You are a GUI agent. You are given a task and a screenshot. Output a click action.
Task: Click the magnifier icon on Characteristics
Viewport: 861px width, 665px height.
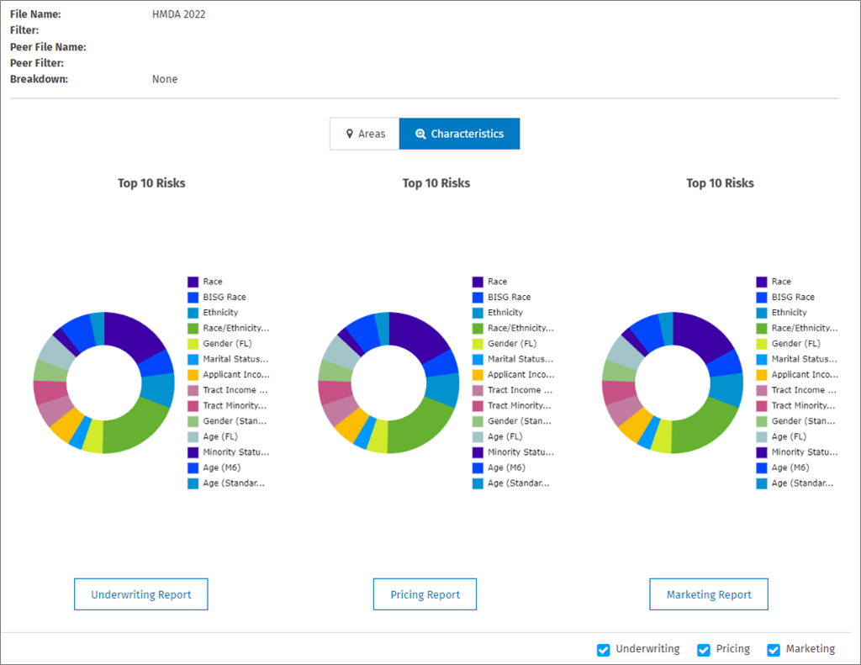tap(420, 134)
